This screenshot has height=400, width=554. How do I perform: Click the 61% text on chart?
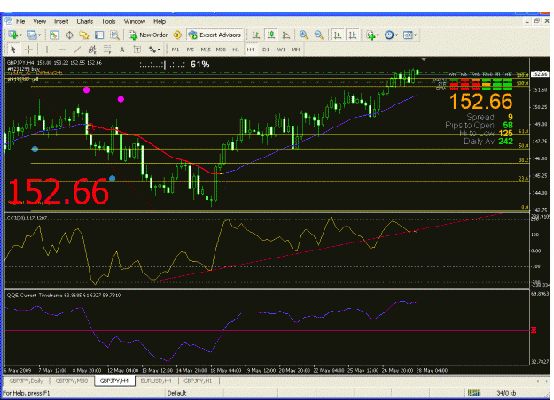point(200,65)
